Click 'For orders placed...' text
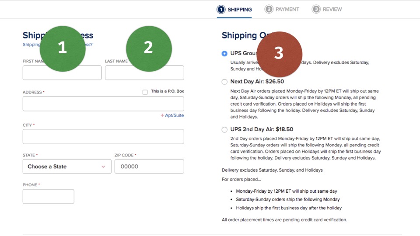This screenshot has height=236, width=420. tap(241, 180)
